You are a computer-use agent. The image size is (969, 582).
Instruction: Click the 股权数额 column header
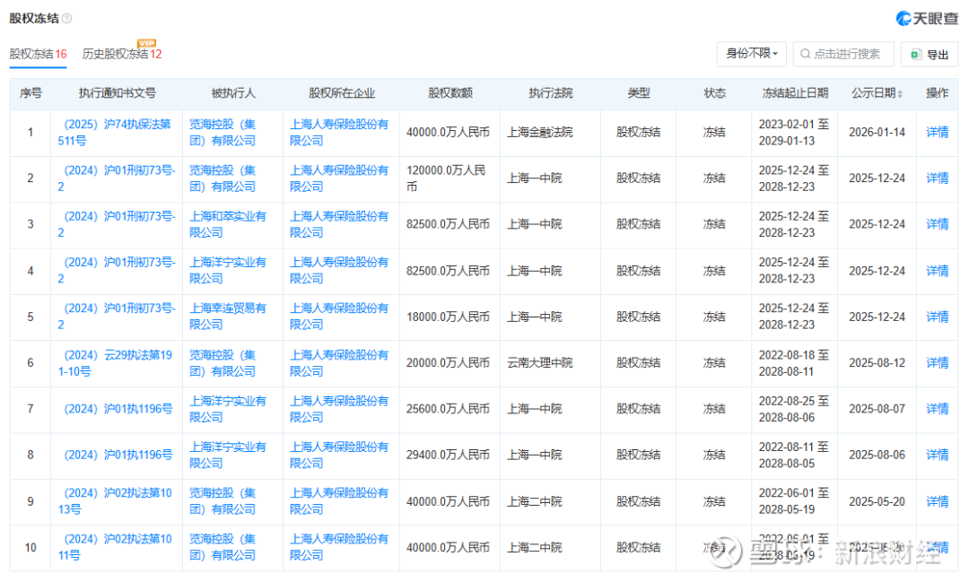450,93
